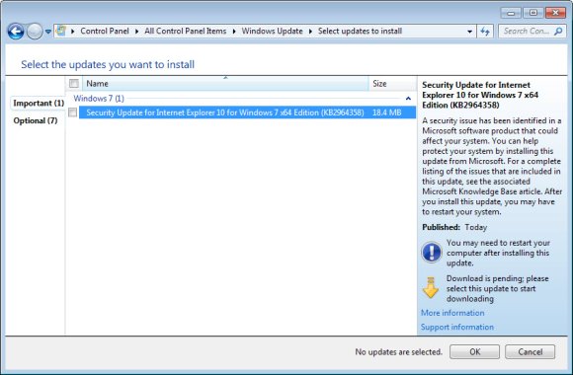Click the 18.4 MB size cell

(386, 112)
